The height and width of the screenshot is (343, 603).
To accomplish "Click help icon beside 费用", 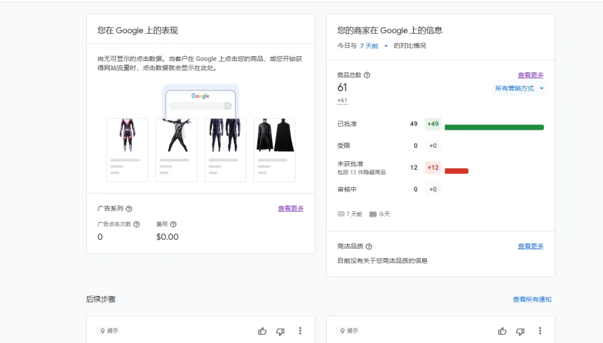I will 173,224.
